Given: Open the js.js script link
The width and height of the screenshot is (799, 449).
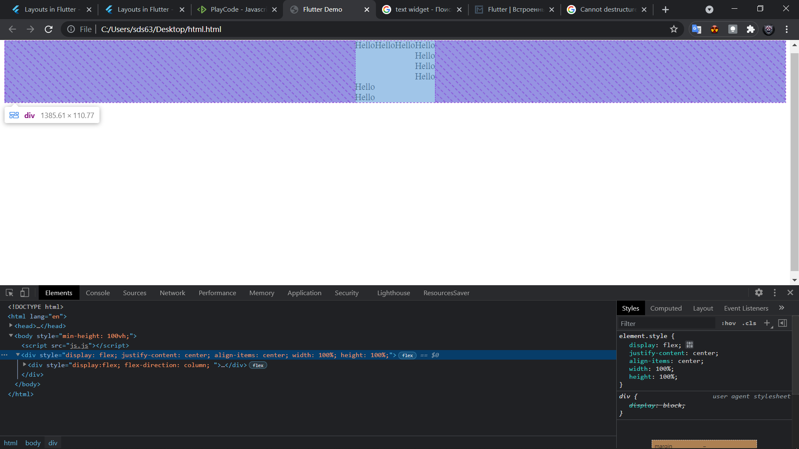Looking at the screenshot, I should [x=79, y=345].
